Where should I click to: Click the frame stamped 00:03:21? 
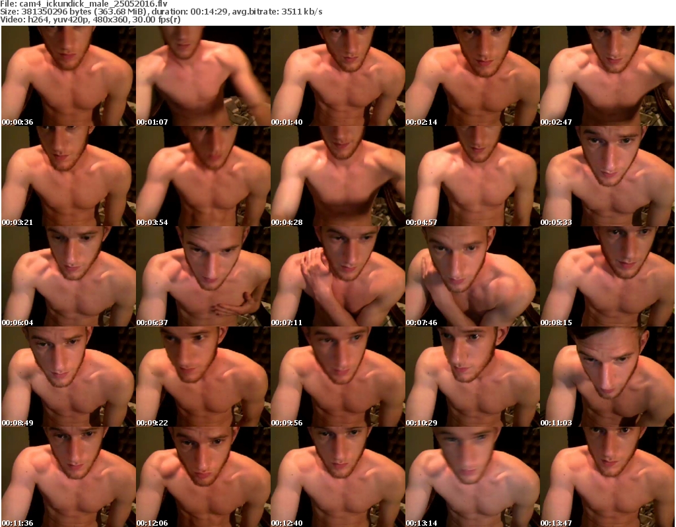pos(69,176)
